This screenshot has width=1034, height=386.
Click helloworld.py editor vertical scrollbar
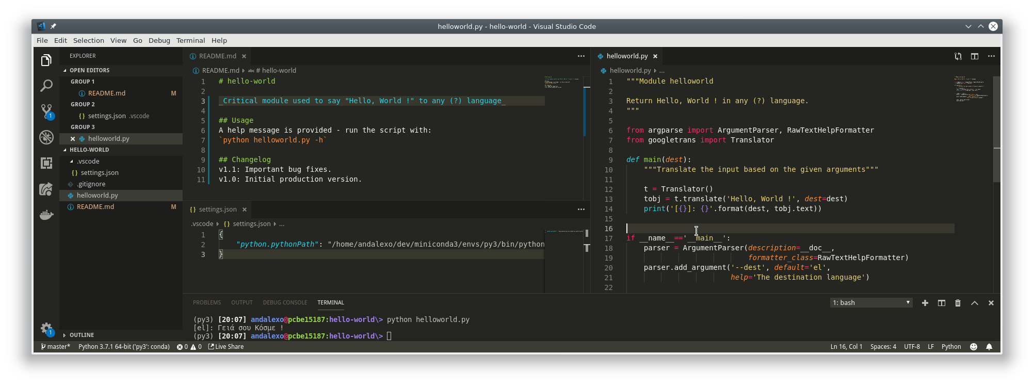click(997, 129)
